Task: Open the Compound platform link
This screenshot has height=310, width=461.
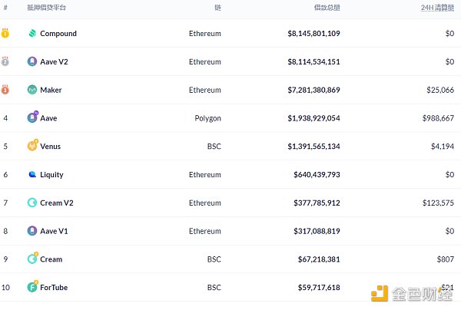Action: click(58, 34)
